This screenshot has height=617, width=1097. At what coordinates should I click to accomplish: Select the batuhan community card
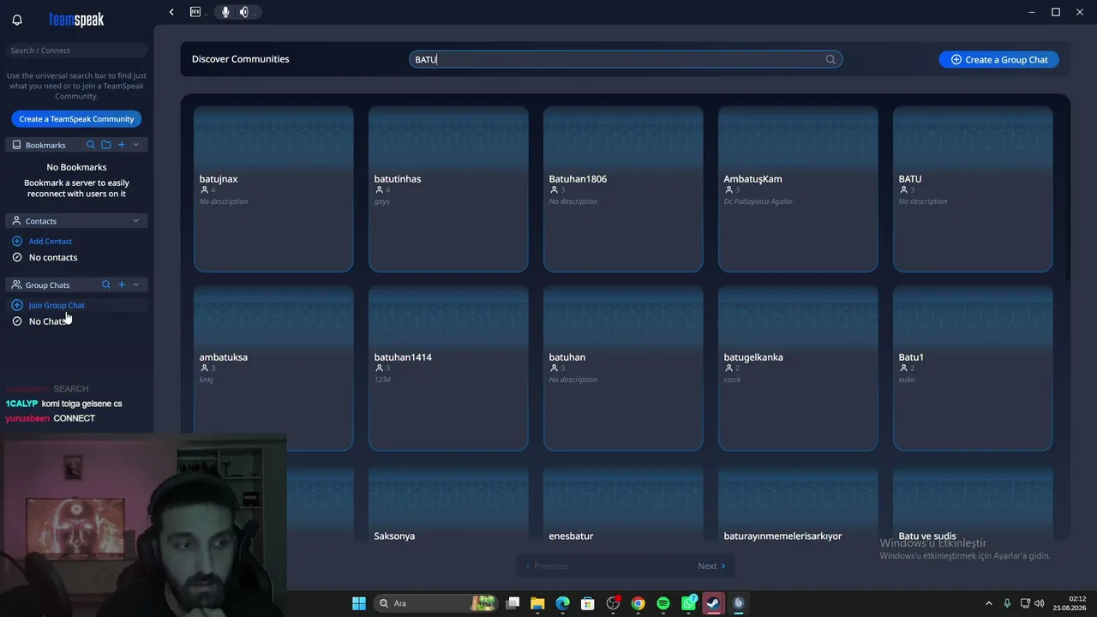tap(623, 368)
